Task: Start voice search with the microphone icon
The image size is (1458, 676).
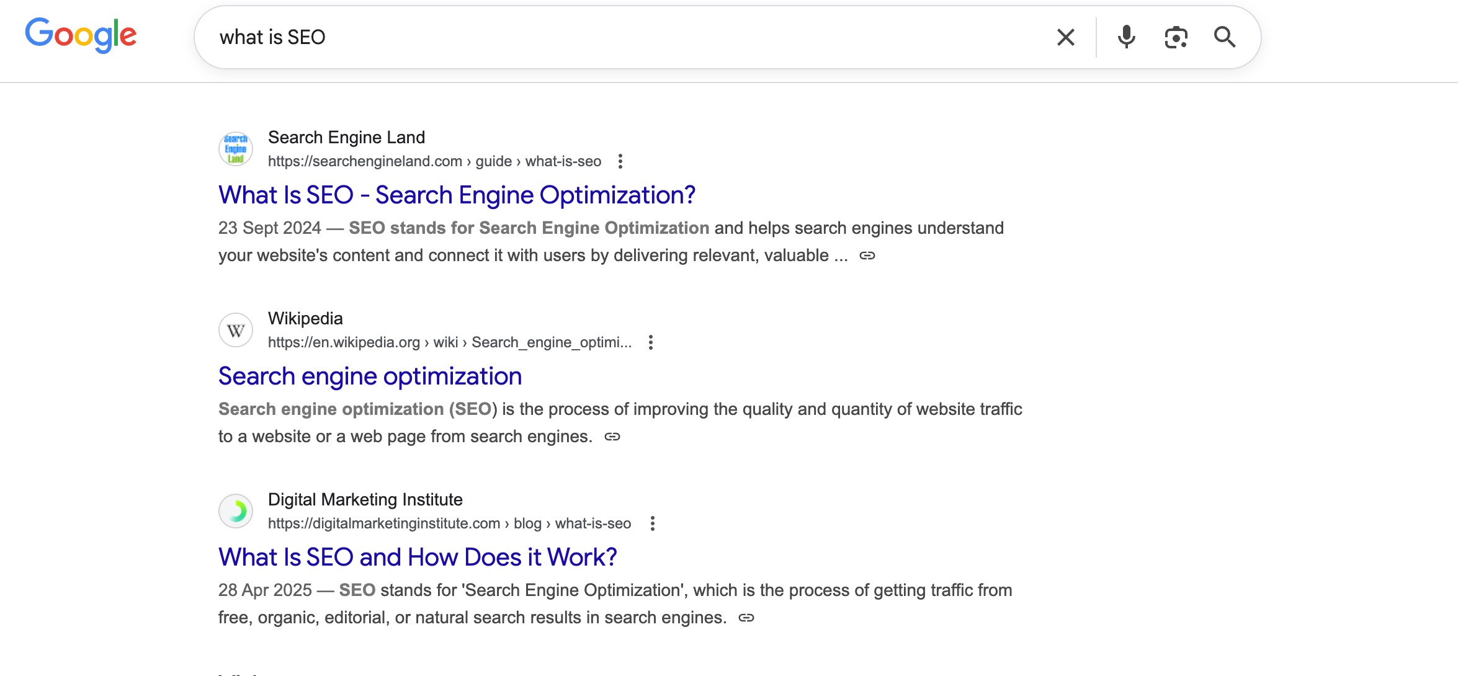Action: (x=1125, y=37)
